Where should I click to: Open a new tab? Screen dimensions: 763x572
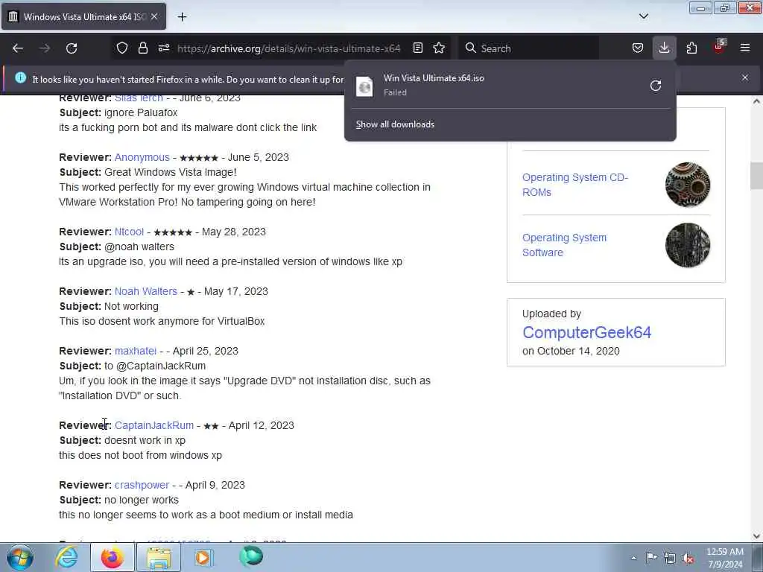(x=182, y=16)
